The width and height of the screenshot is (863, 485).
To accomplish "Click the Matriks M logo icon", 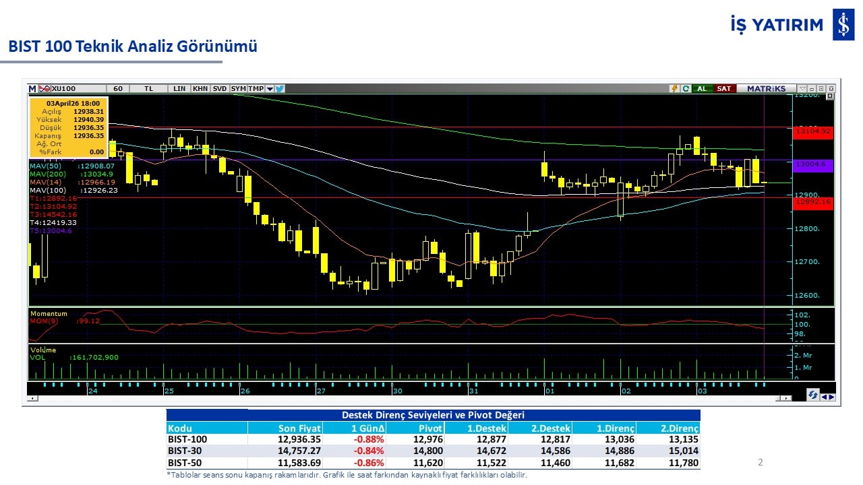I will click(32, 88).
